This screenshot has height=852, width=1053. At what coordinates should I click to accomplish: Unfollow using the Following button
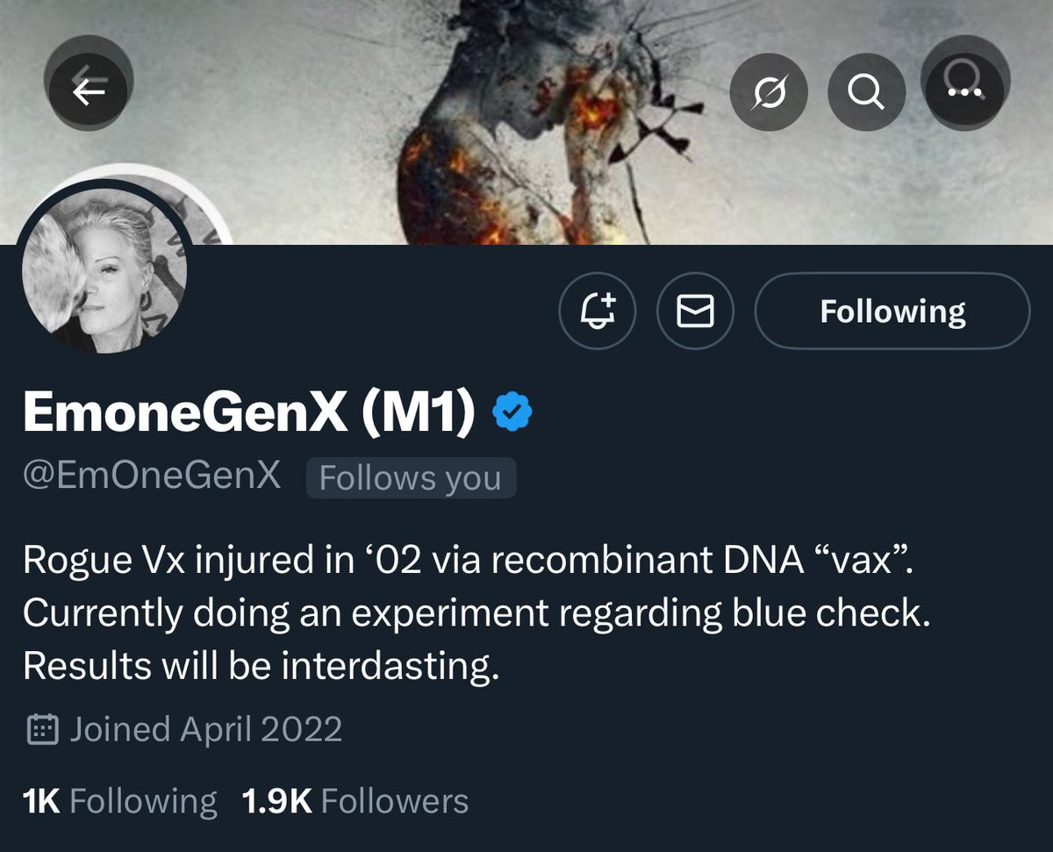[892, 311]
